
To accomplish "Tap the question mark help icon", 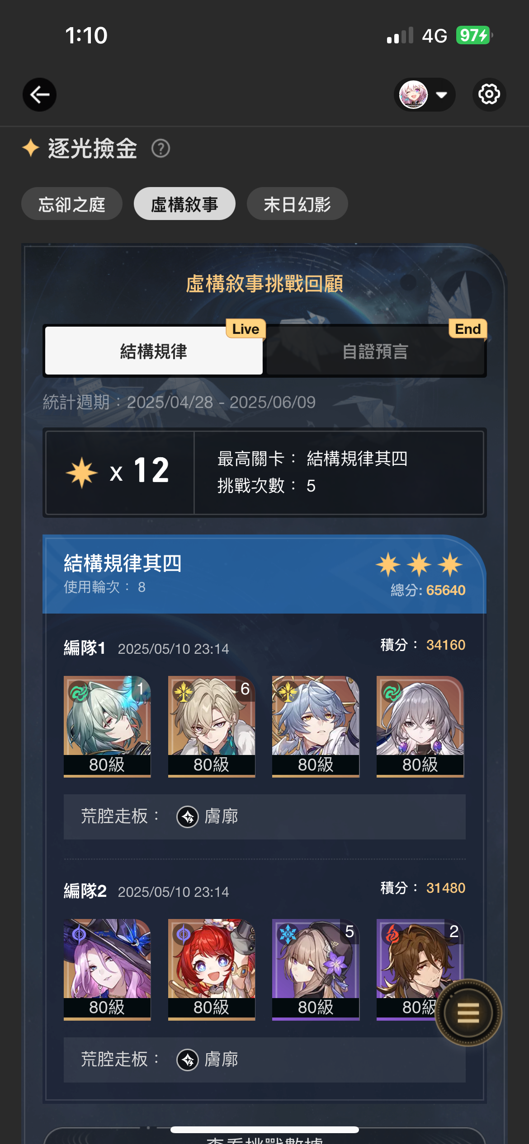I will tap(161, 149).
